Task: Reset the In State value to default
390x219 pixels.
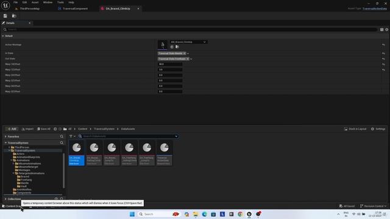Action: click(x=383, y=54)
